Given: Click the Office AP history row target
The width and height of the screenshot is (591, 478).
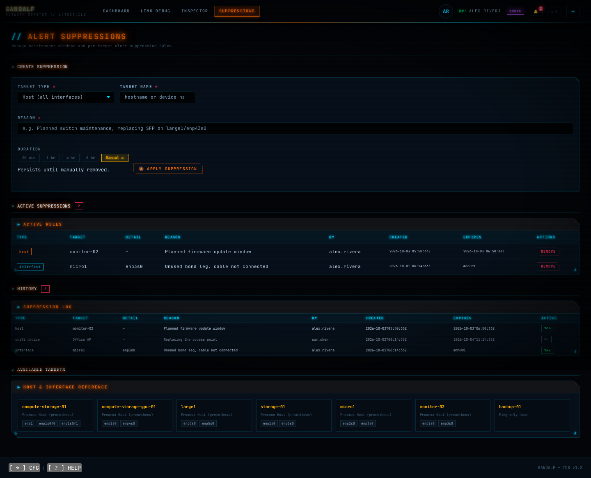Looking at the screenshot, I should [x=82, y=339].
